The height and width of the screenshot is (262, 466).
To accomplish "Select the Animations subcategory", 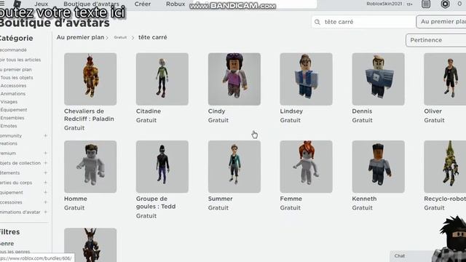I will pyautogui.click(x=13, y=94).
